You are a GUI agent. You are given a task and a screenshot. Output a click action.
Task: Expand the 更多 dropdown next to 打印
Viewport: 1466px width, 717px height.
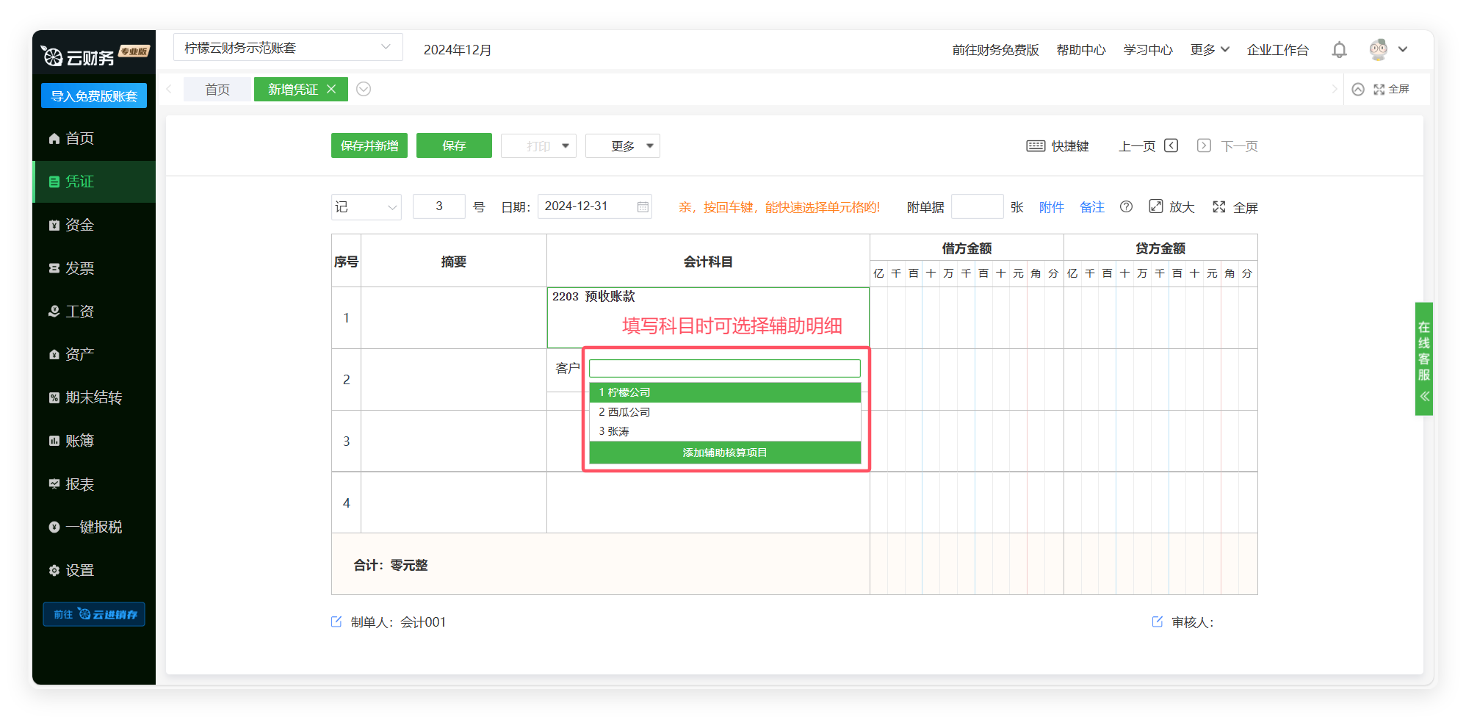[x=623, y=146]
